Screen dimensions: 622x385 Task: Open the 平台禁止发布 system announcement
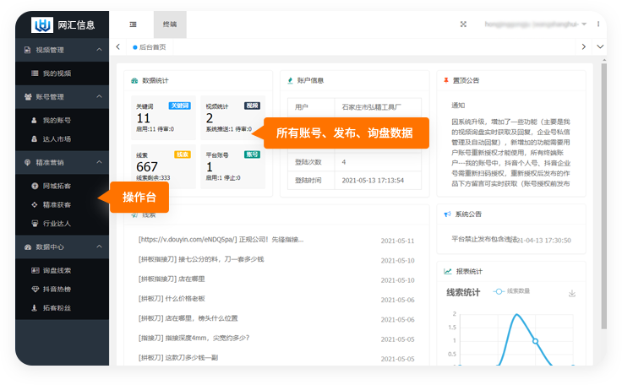point(485,239)
